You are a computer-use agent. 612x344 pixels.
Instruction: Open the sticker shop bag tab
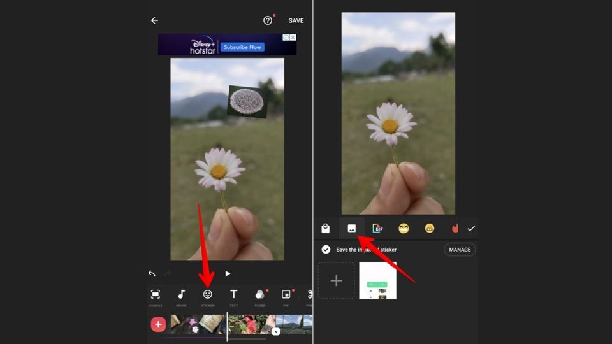[326, 228]
